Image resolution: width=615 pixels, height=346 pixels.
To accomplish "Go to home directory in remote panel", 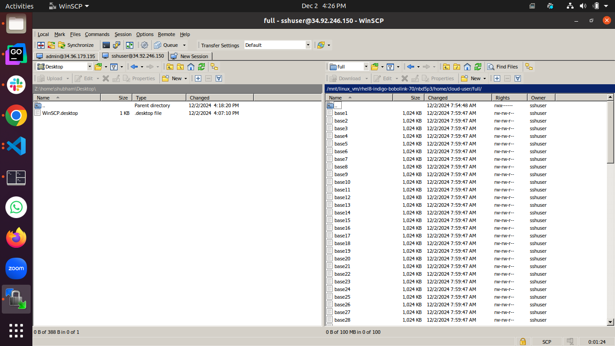I will 467,67.
